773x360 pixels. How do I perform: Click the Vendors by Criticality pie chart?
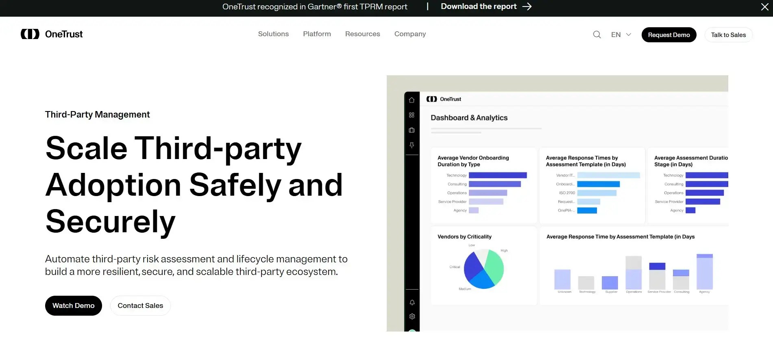click(x=483, y=269)
